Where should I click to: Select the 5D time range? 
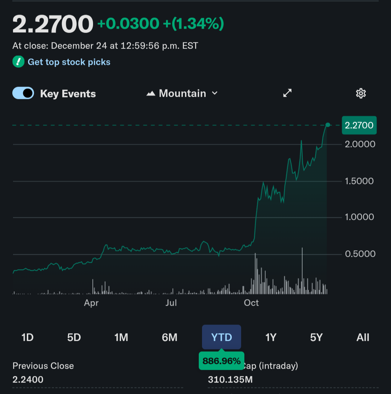(x=74, y=338)
